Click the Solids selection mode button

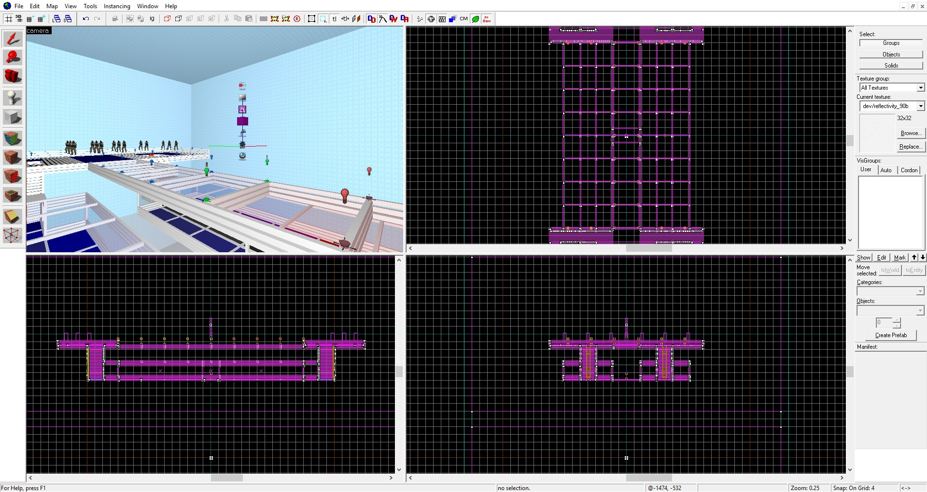coord(891,66)
